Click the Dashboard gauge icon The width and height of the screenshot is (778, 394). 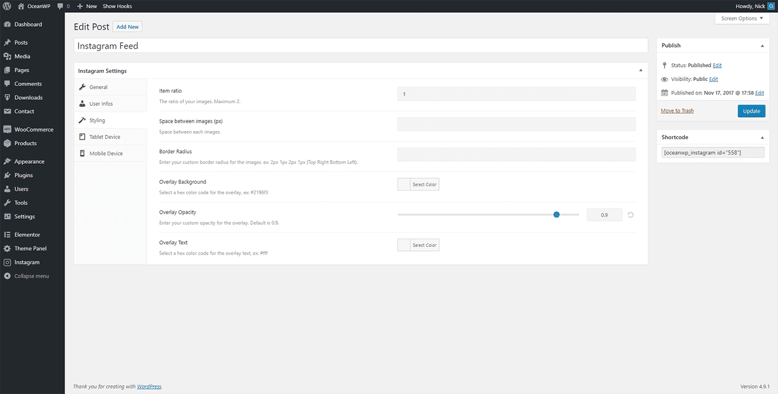point(7,24)
